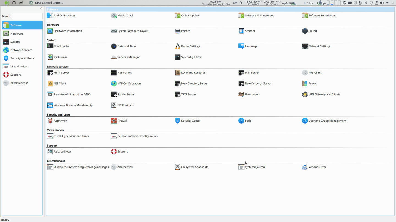Open LDAP and Kerberos module
The width and height of the screenshot is (396, 222).
pos(190,73)
